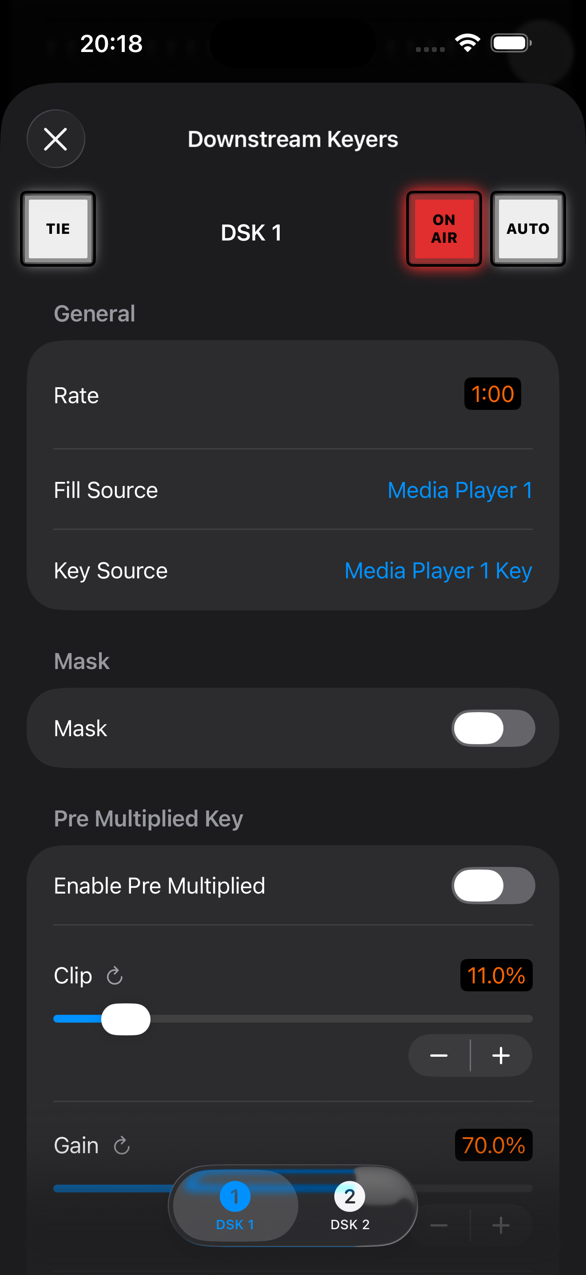The image size is (586, 1275).
Task: Tap the Wi-Fi status icon
Action: (x=467, y=43)
